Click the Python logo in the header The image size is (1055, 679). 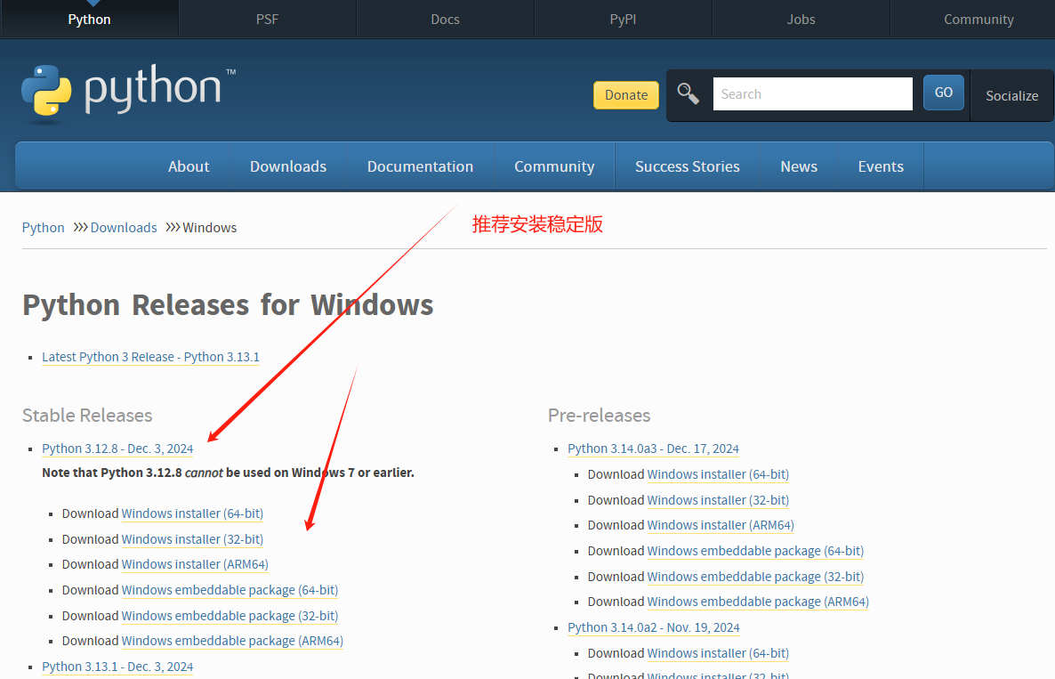128,90
